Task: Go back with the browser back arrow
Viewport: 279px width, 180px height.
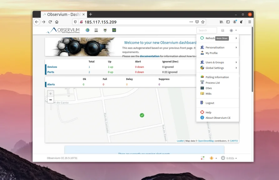Action: click(37, 22)
